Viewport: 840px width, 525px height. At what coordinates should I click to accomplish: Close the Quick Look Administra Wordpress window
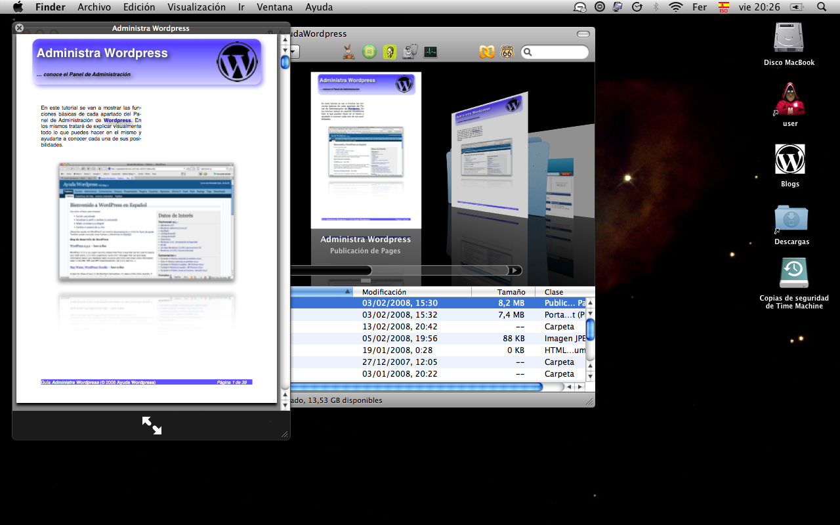point(20,28)
